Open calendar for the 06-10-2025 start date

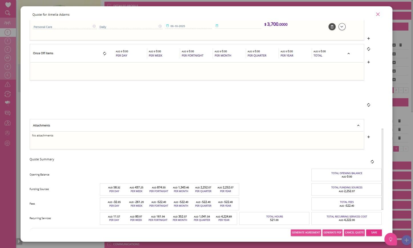click(168, 26)
